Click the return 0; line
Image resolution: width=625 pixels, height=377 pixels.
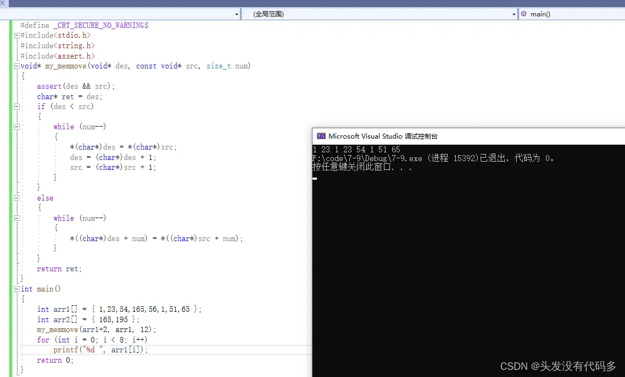[x=55, y=361]
